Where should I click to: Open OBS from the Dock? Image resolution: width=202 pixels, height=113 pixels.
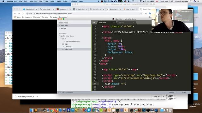click(x=148, y=110)
